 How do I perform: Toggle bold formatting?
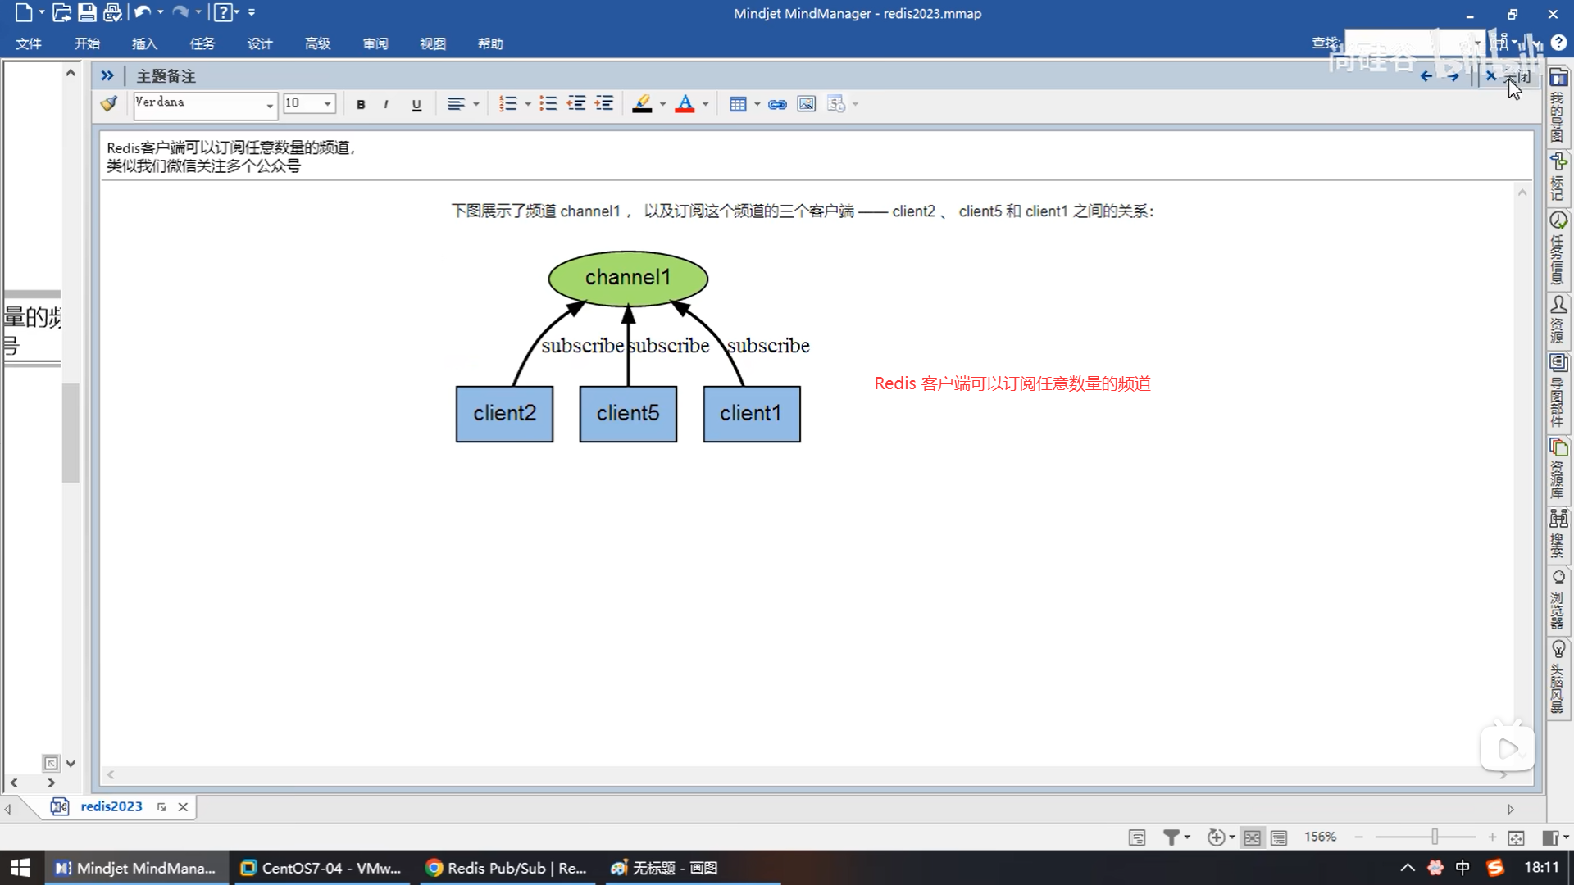pyautogui.click(x=361, y=104)
